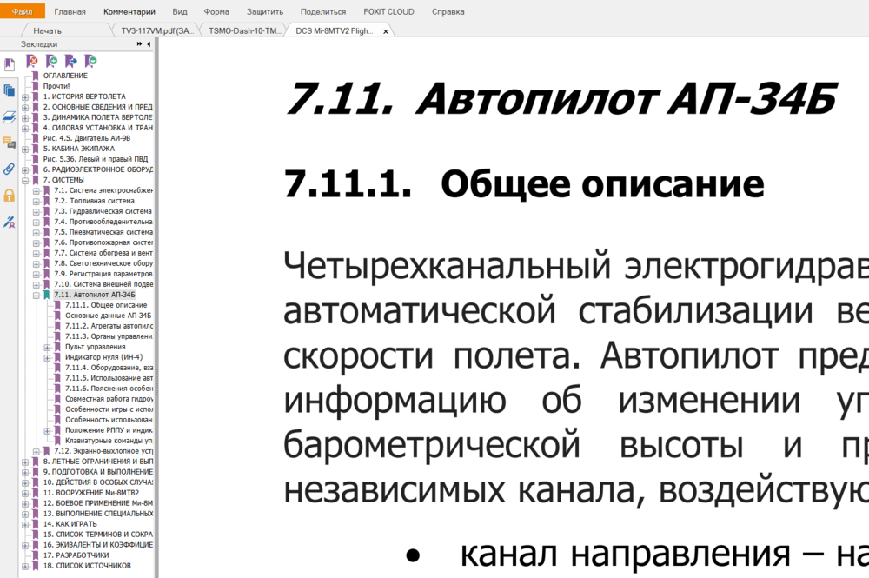Image resolution: width=869 pixels, height=578 pixels.
Task: Go to 7.2. Топливная система bookmark
Action: click(x=94, y=201)
